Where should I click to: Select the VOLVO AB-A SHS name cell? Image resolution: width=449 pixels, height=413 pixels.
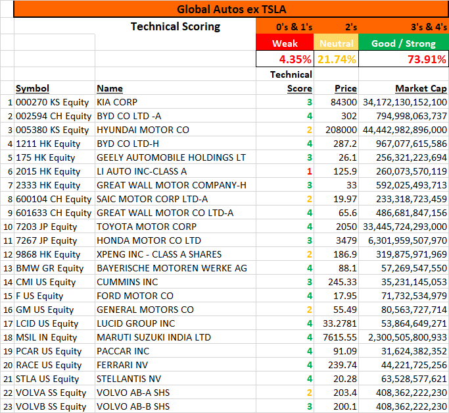tap(176, 393)
